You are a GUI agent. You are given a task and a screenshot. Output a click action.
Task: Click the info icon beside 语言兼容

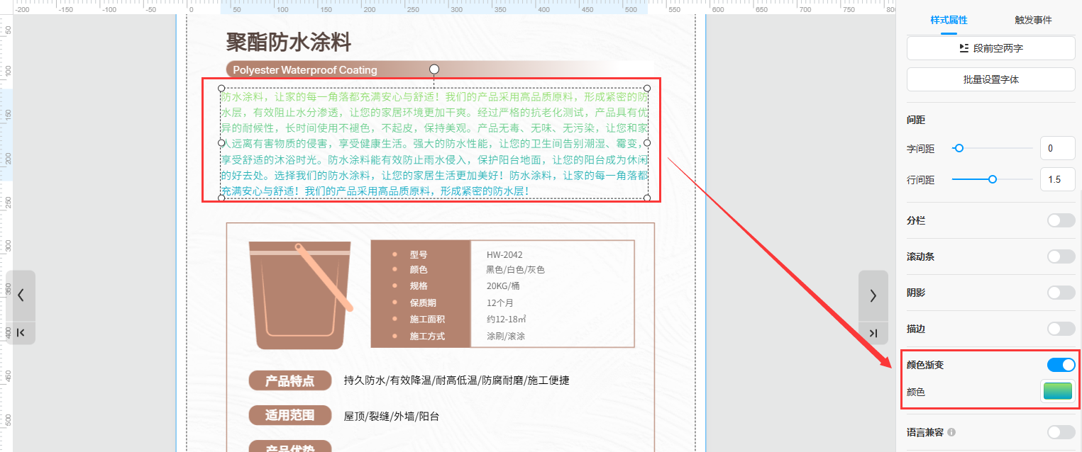951,432
